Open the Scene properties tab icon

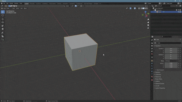click(x=152, y=51)
